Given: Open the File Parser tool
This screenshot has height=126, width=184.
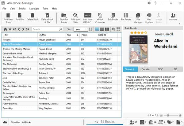Looking at the screenshot, I should (x=126, y=16).
